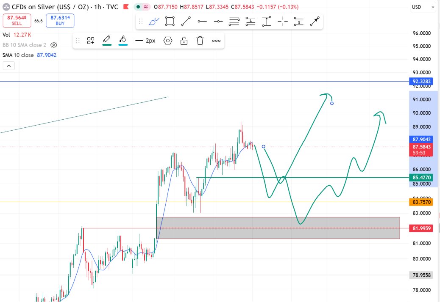The width and height of the screenshot is (440, 302).
Task: Open the USD currency dropdown
Action: (423, 7)
